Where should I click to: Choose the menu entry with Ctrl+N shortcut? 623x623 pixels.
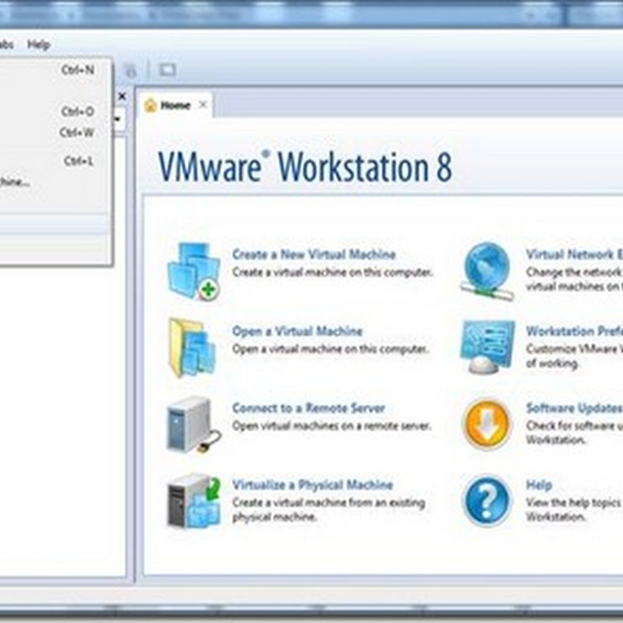click(x=55, y=70)
